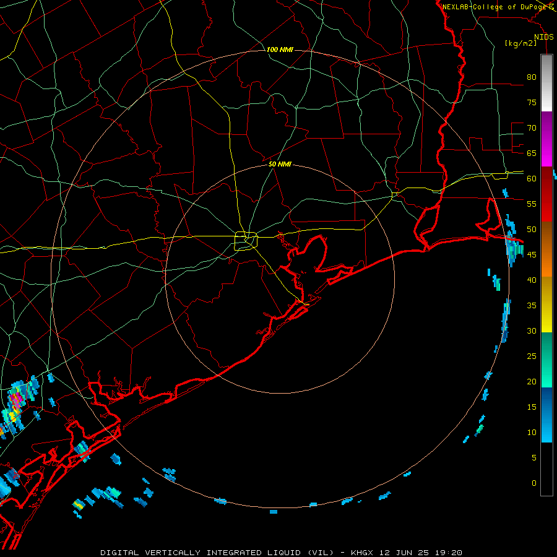The width and height of the screenshot is (557, 557).
Task: Click the Digital Vertically Integrated Liquid caption
Action: tap(217, 553)
